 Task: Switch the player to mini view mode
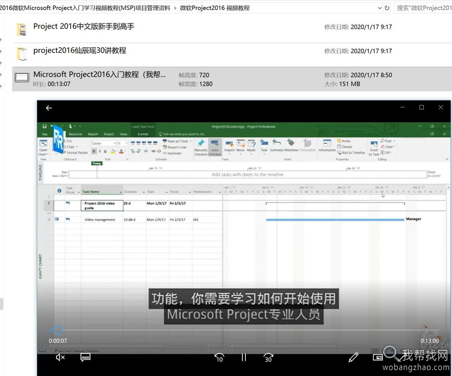coord(378,358)
